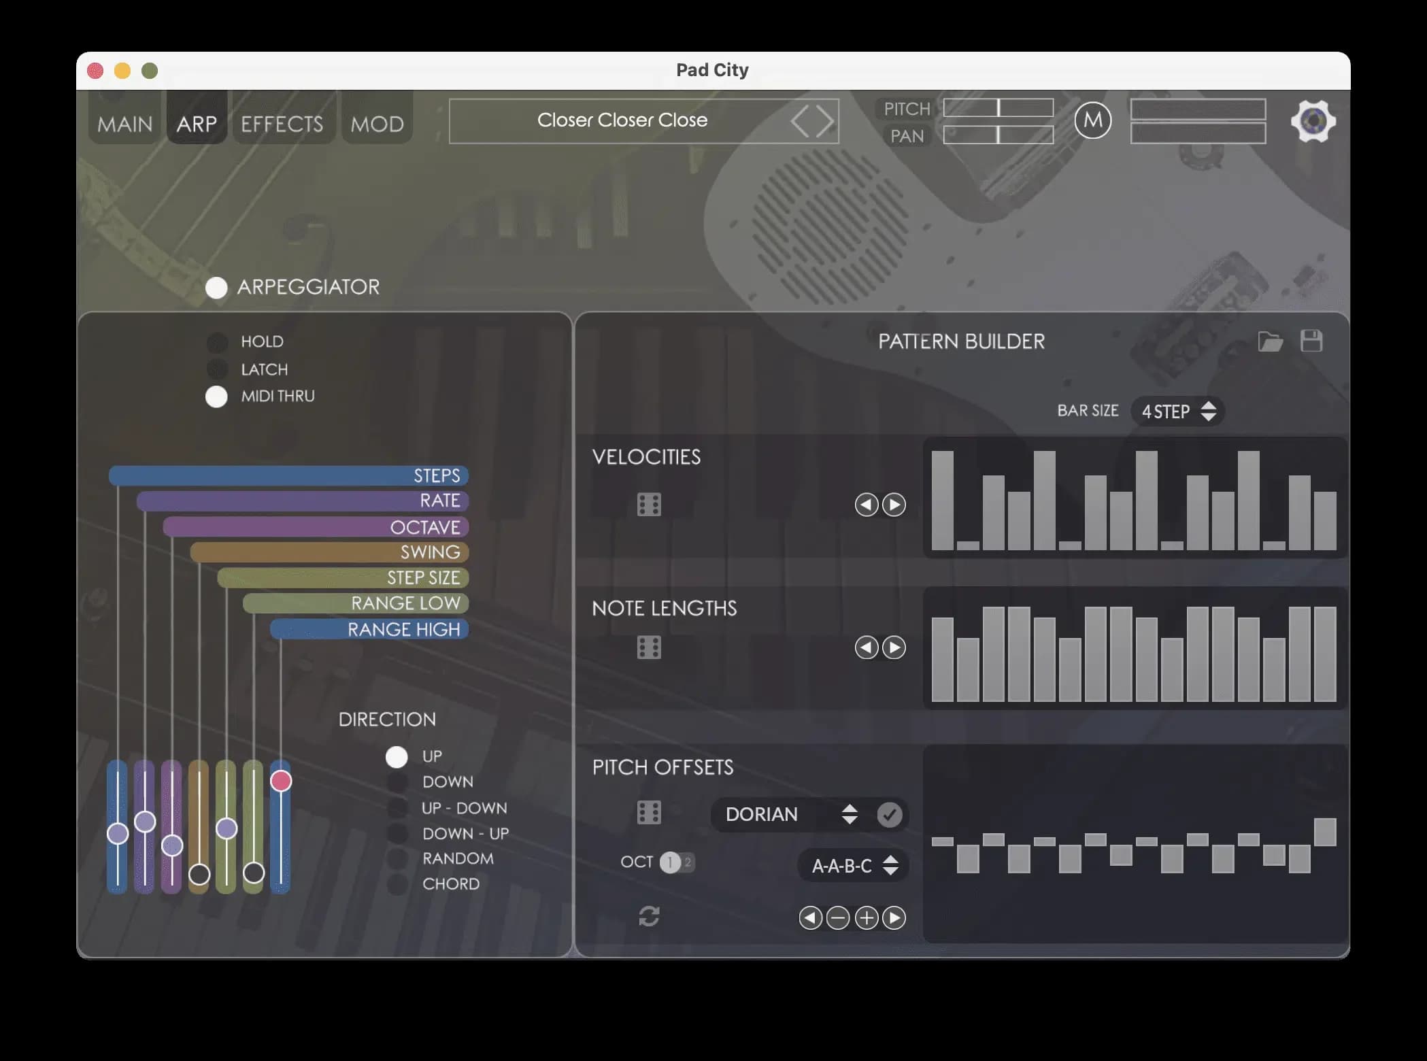Click the Velocities randomize dice icon
The width and height of the screenshot is (1427, 1061).
649,505
